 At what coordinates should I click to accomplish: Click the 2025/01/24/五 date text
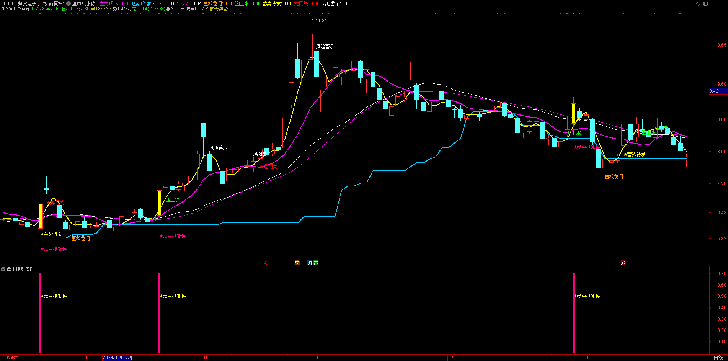tap(15, 9)
